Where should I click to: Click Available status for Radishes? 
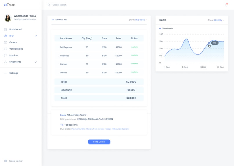click(134, 55)
